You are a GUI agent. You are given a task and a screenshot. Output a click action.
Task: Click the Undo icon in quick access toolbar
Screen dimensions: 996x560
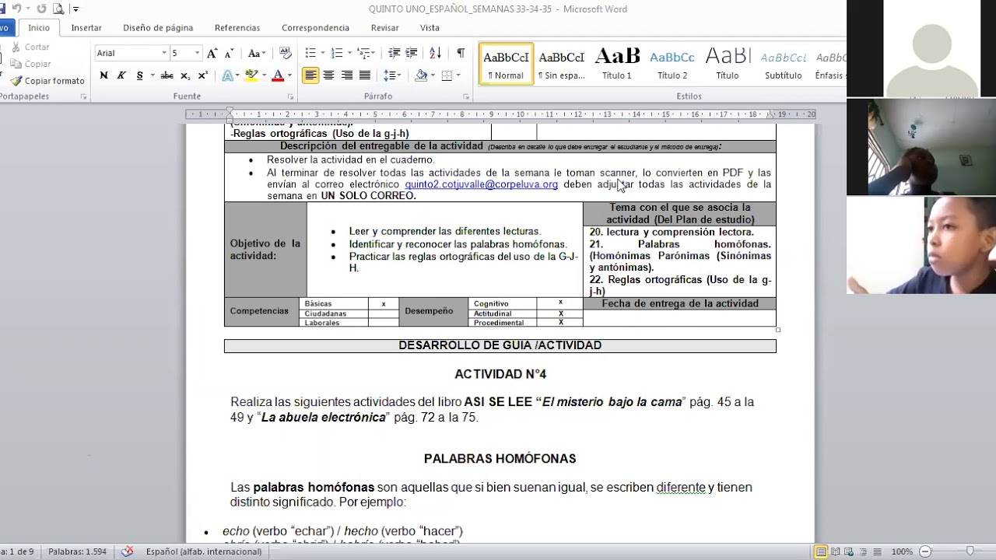(x=18, y=9)
